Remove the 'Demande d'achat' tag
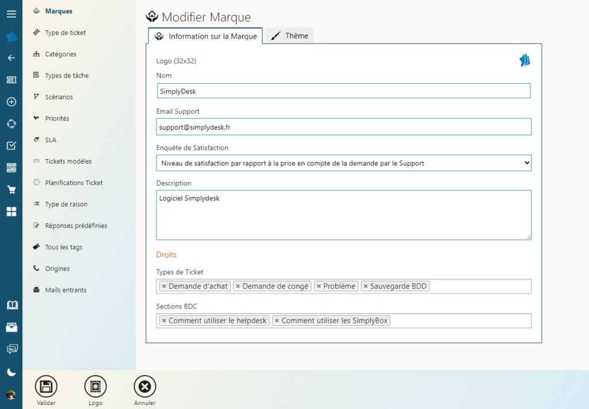This screenshot has height=409, width=589. tap(164, 286)
